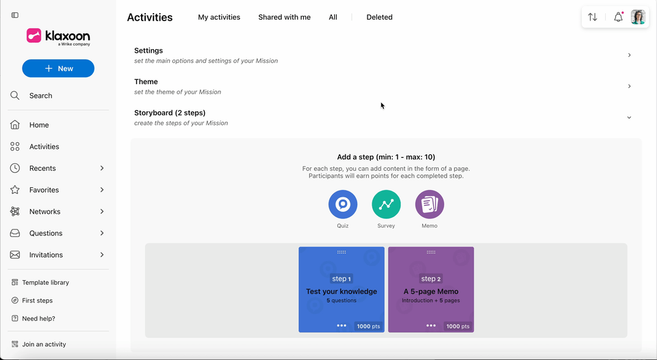This screenshot has height=360, width=657.
Task: Open step 2 three-dot options menu
Action: [x=430, y=326]
